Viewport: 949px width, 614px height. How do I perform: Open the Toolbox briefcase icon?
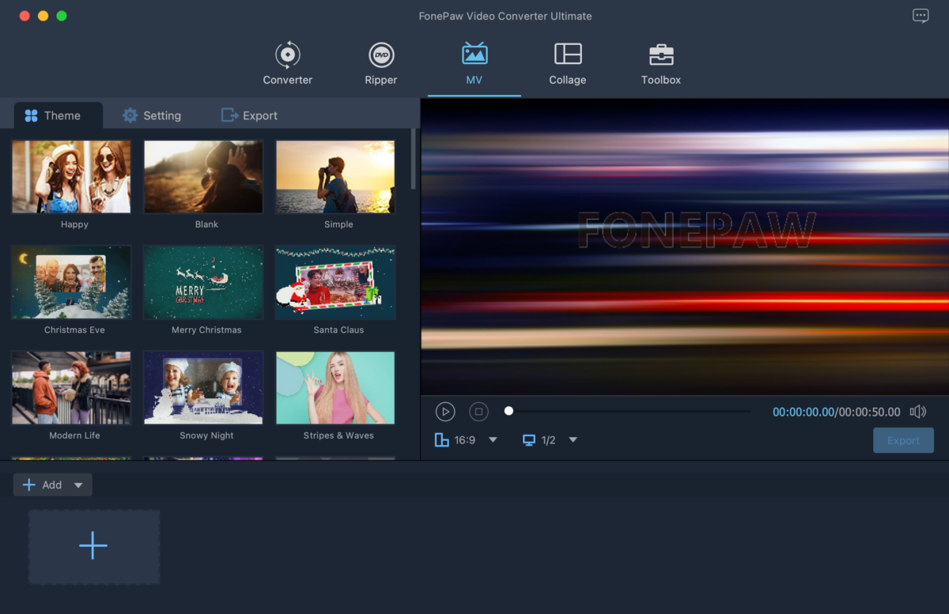[x=661, y=54]
